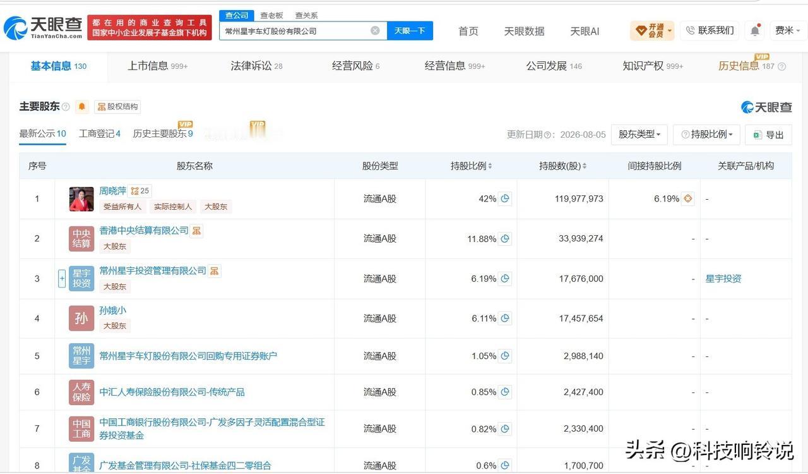Open the pie chart icon for 0.82% holding
This screenshot has height=474, width=808.
[x=505, y=428]
